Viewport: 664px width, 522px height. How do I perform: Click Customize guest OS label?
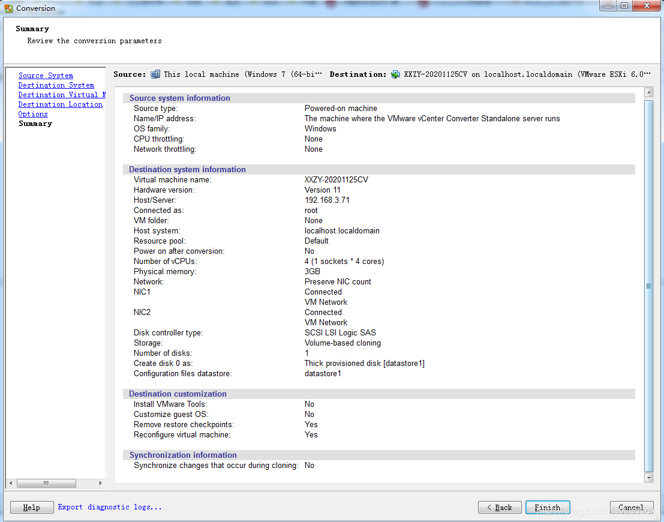[x=171, y=415]
